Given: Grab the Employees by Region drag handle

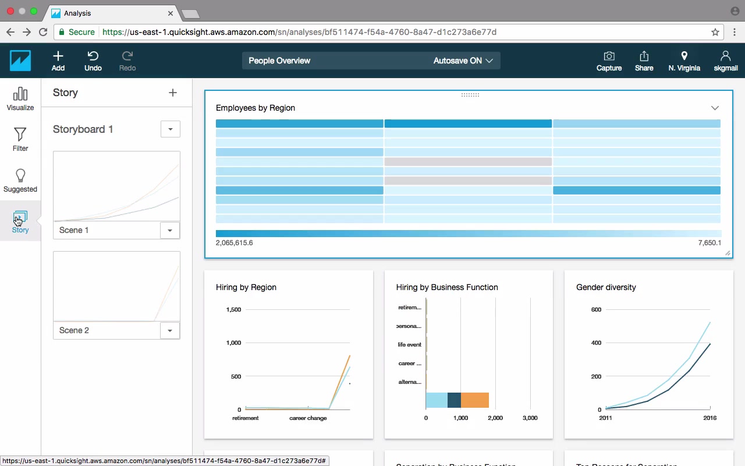Looking at the screenshot, I should point(470,95).
